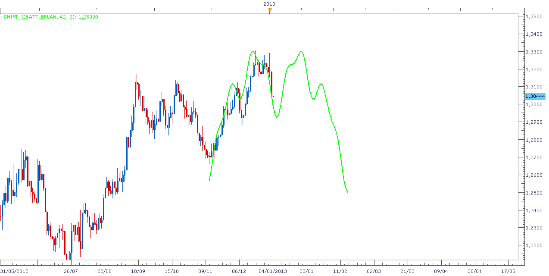Click the 1,2800 price axis label
Image resolution: width=549 pixels, height=276 pixels.
click(x=535, y=140)
